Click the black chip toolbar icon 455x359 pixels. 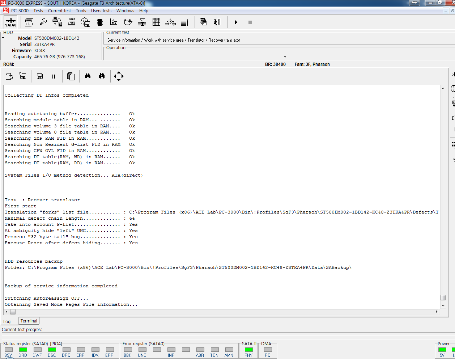pyautogui.click(x=100, y=22)
